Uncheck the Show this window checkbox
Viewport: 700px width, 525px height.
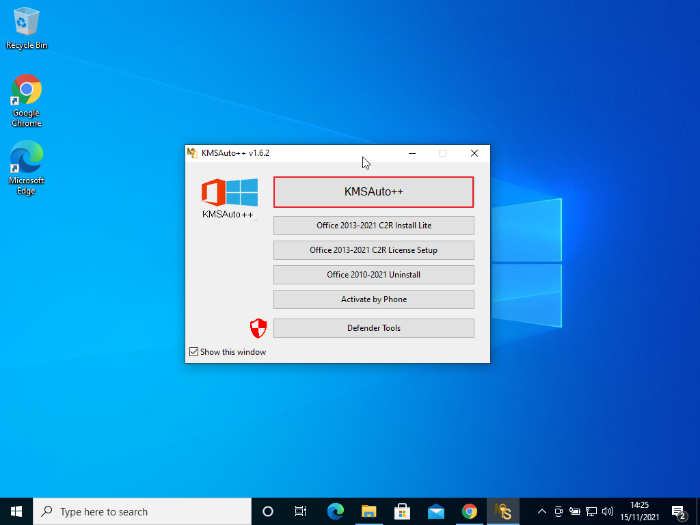click(x=193, y=352)
